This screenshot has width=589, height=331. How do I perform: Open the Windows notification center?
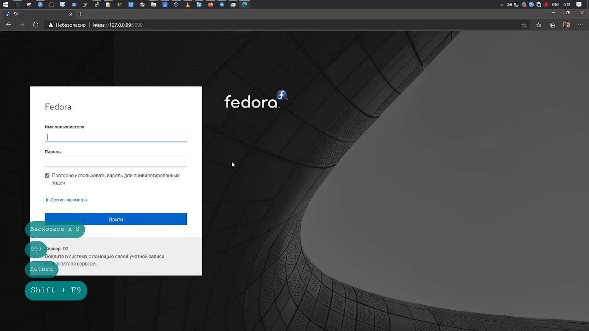point(579,5)
